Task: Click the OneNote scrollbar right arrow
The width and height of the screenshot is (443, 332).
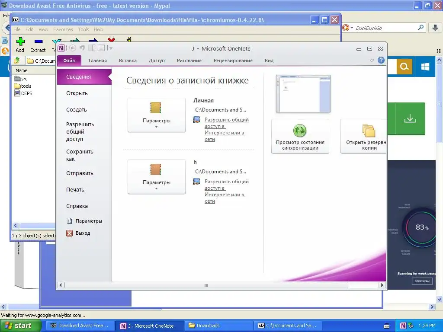Action: pos(382,285)
